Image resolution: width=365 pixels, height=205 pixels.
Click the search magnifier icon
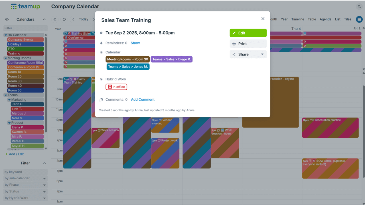359,7
